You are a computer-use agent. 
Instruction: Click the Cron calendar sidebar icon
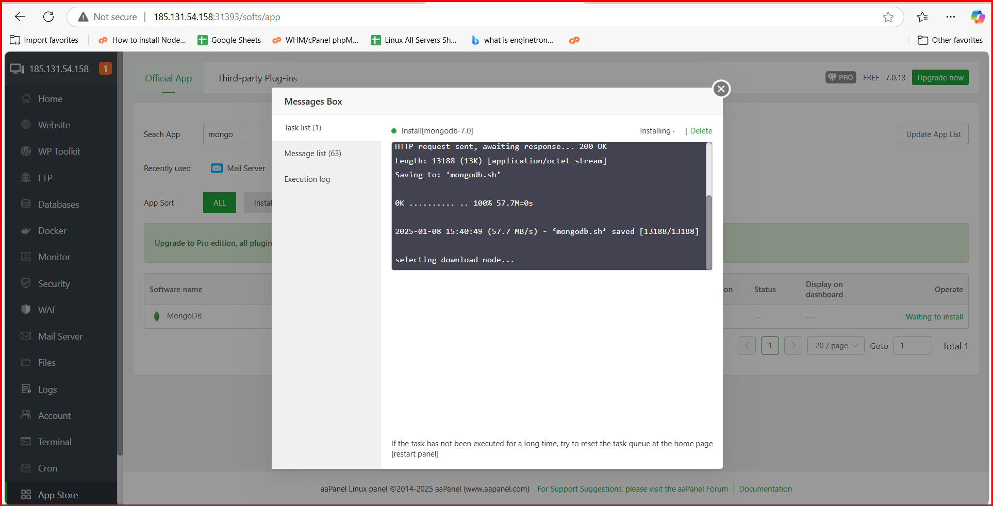coord(26,468)
